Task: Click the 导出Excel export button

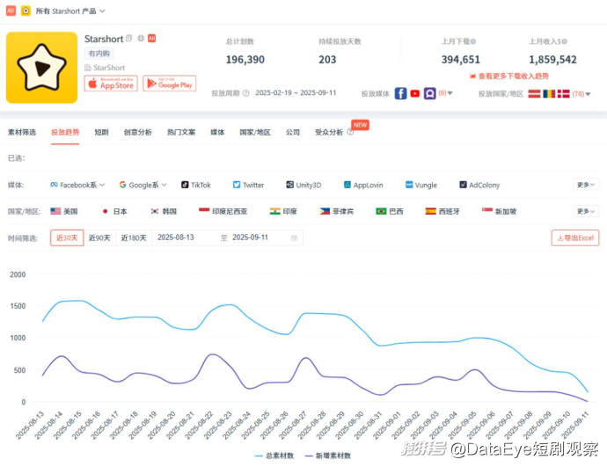Action: pos(575,238)
